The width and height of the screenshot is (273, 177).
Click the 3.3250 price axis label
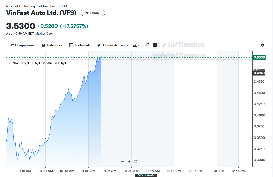click(259, 149)
